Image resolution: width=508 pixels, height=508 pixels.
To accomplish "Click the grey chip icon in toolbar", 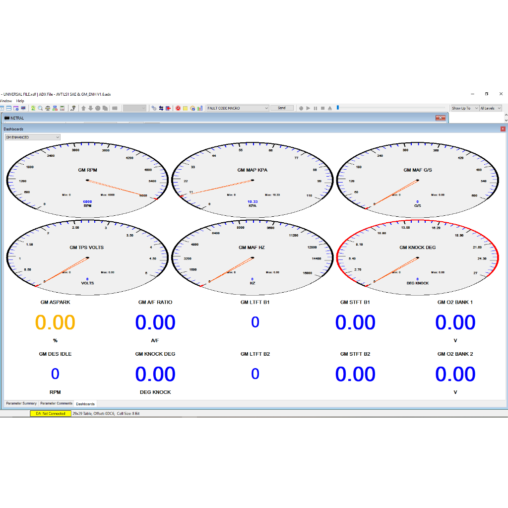I will tap(115, 108).
